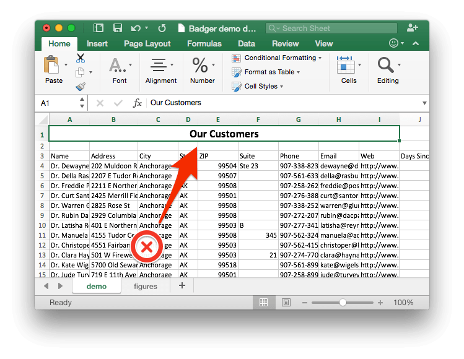Image resolution: width=464 pixels, height=359 pixels.
Task: Click the 100% zoom level
Action: coord(403,303)
